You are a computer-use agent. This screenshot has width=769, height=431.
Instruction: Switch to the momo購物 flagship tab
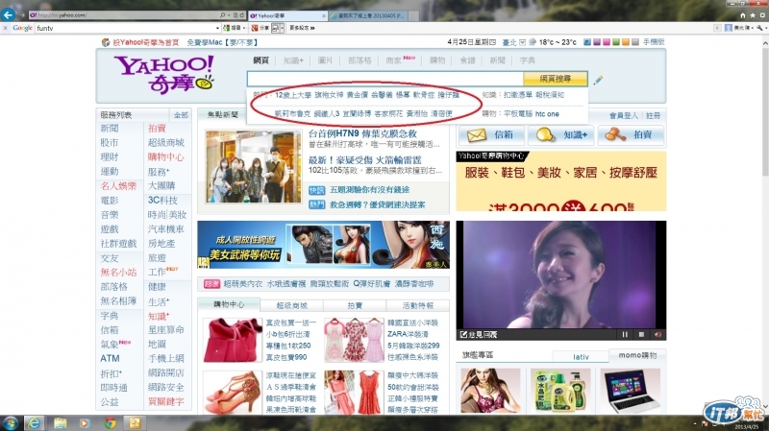(637, 355)
